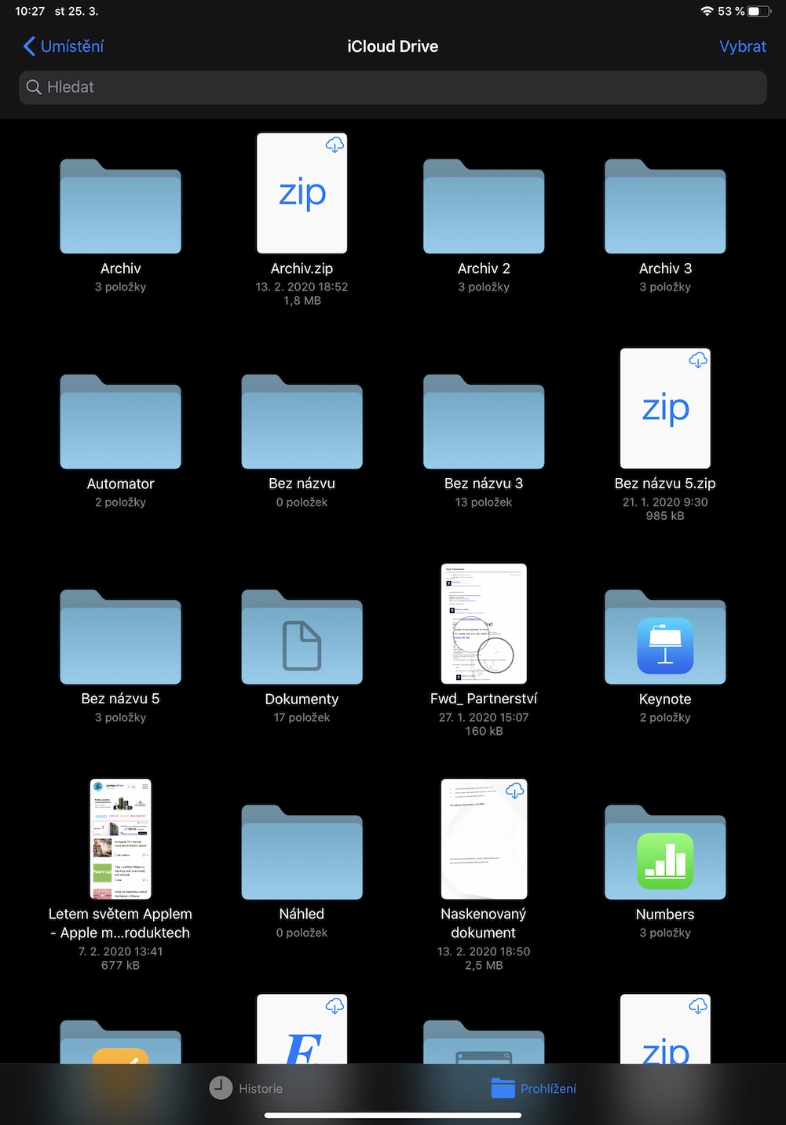Tap the "Numbers" folder name
The image size is (786, 1125).
(665, 914)
